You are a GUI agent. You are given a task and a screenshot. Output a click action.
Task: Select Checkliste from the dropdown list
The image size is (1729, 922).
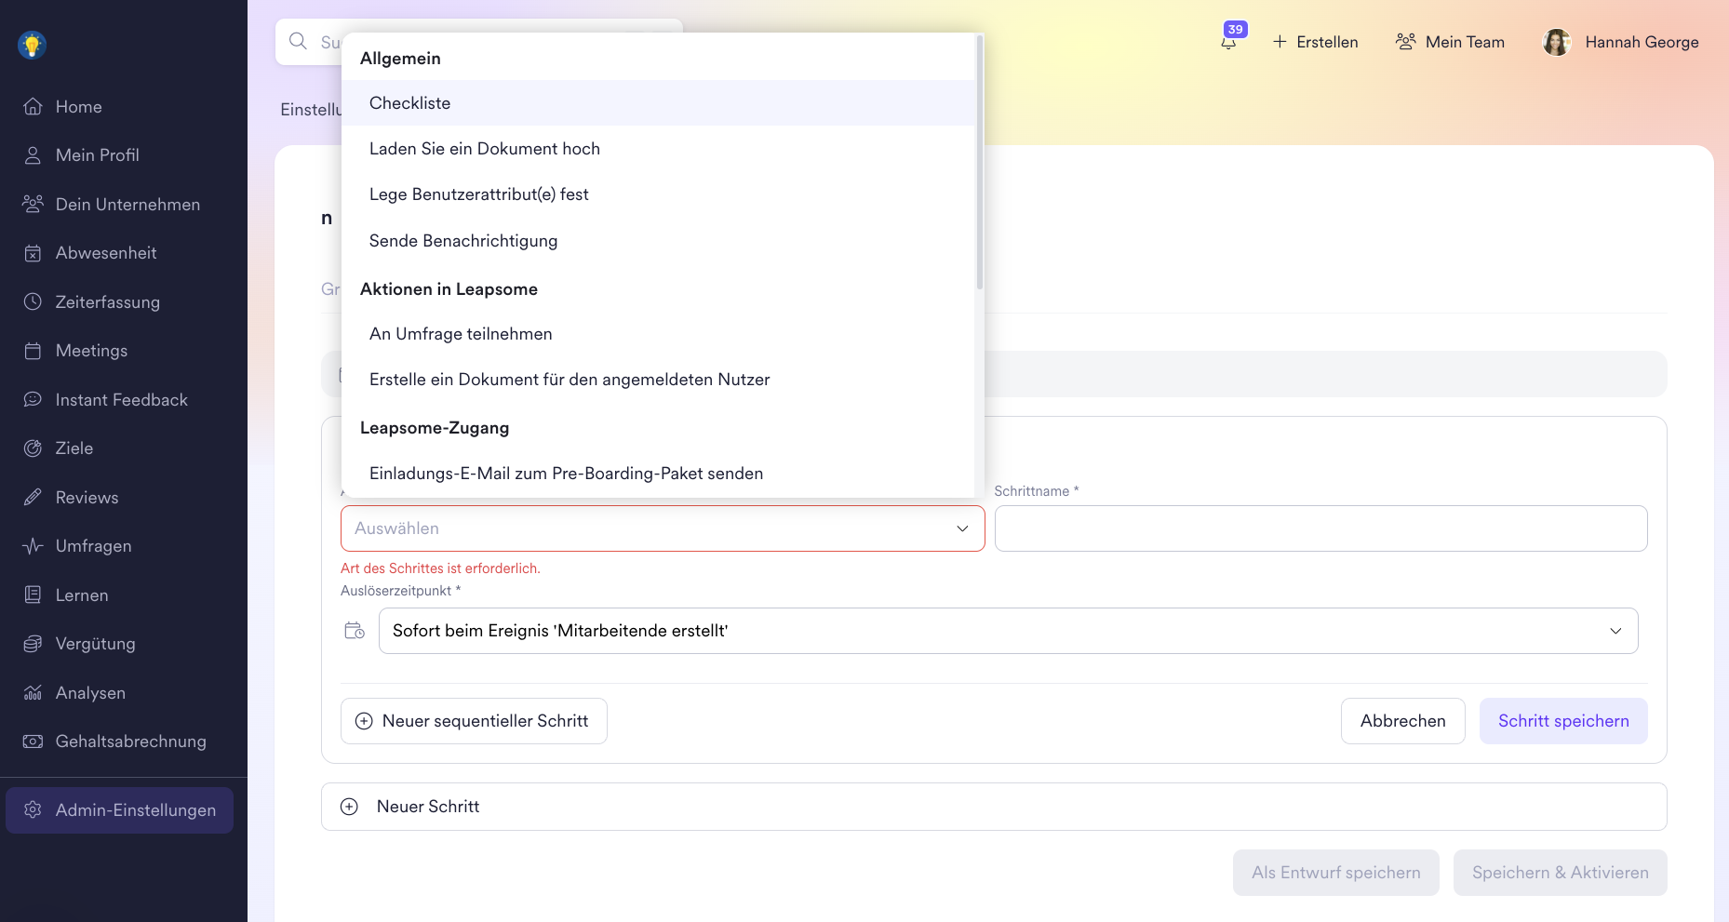coord(409,103)
